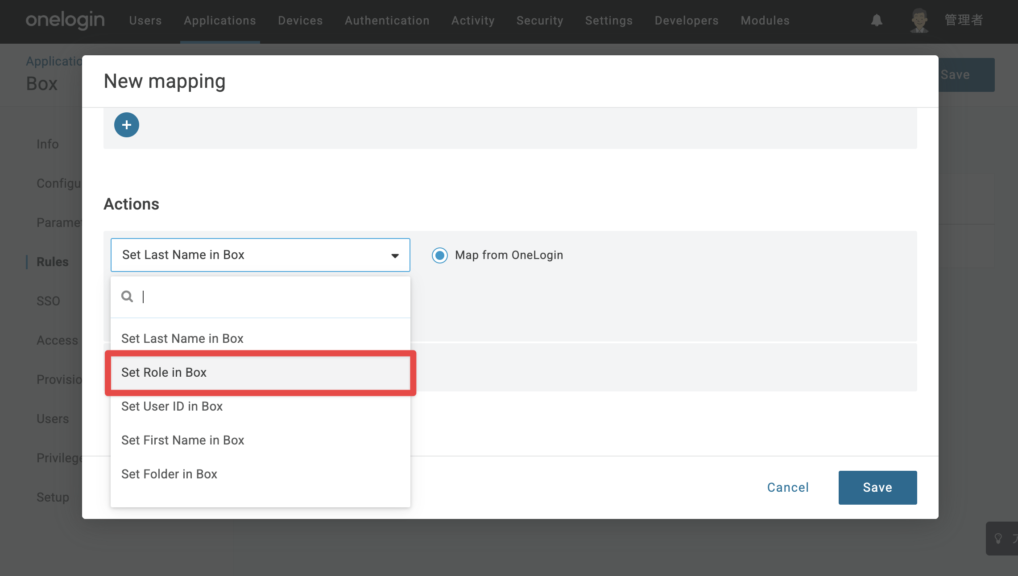
Task: Go to the Configuration sidebar tab
Action: [59, 183]
